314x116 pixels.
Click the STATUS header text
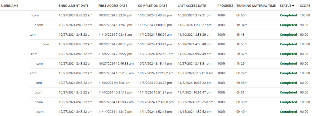coord(286,6)
